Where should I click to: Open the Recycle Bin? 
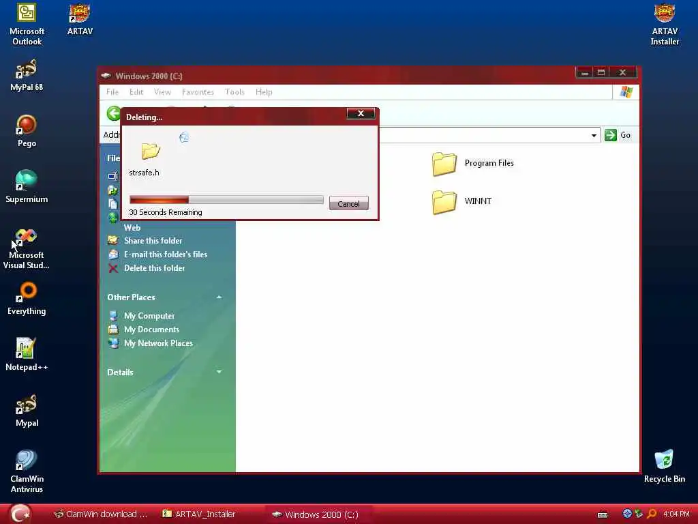tap(664, 467)
